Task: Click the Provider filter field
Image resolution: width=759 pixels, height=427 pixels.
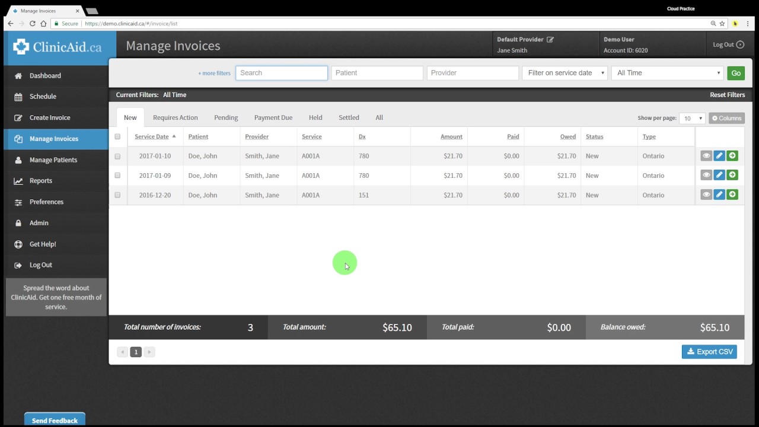Action: click(x=473, y=73)
